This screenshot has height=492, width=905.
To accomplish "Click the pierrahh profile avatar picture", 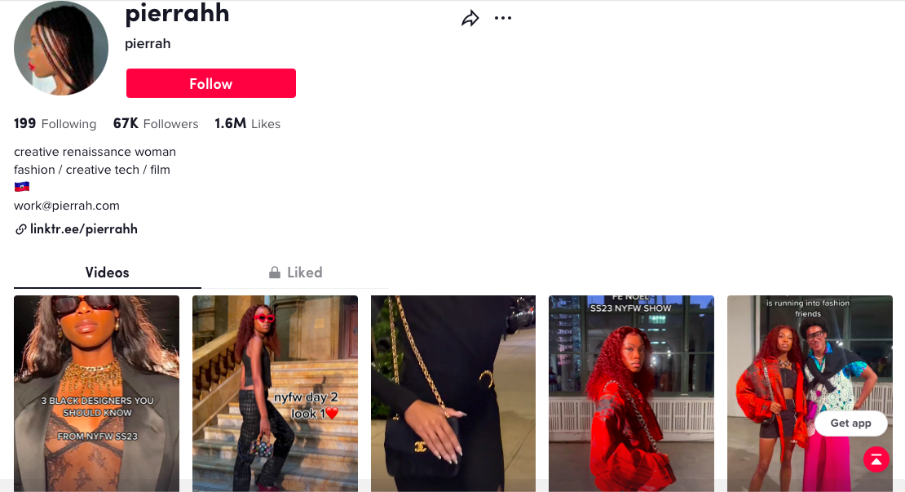I will click(61, 48).
